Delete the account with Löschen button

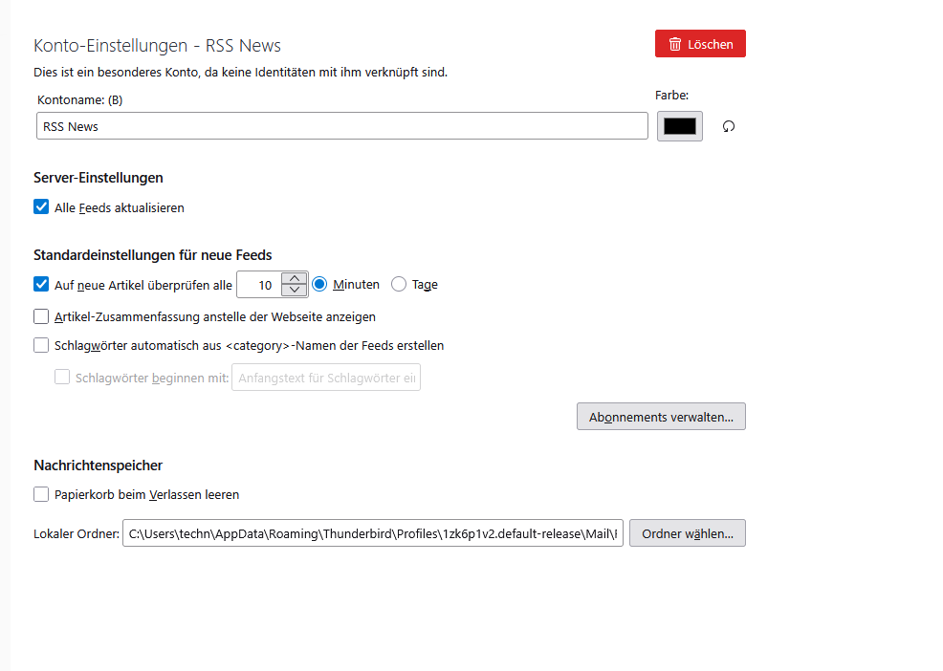coord(700,44)
